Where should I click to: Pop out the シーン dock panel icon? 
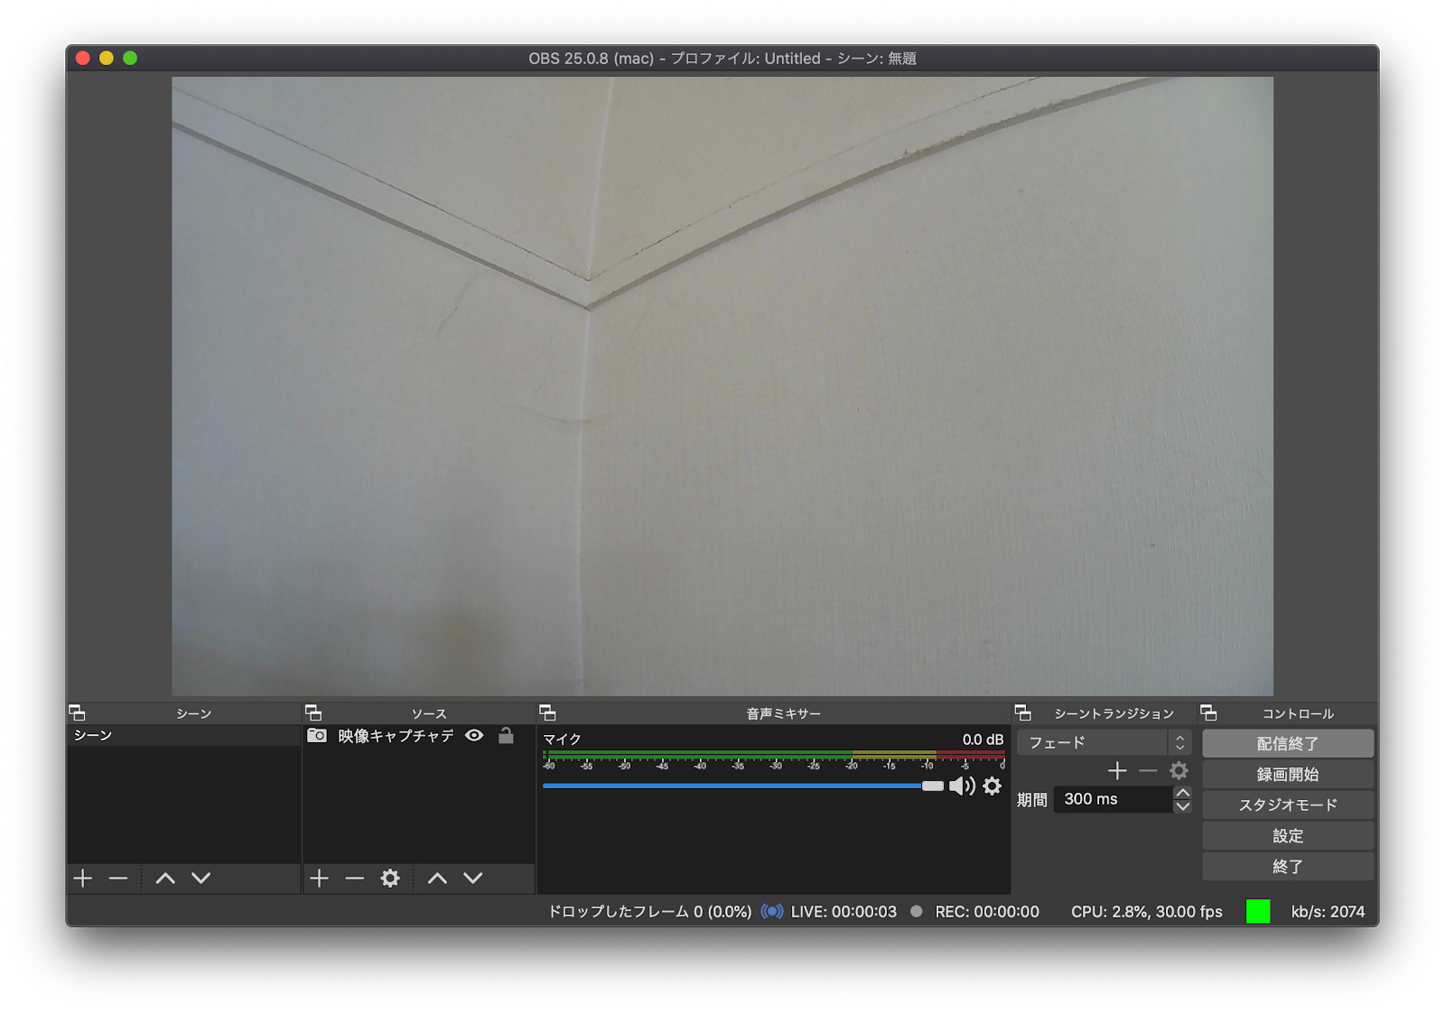[x=78, y=712]
